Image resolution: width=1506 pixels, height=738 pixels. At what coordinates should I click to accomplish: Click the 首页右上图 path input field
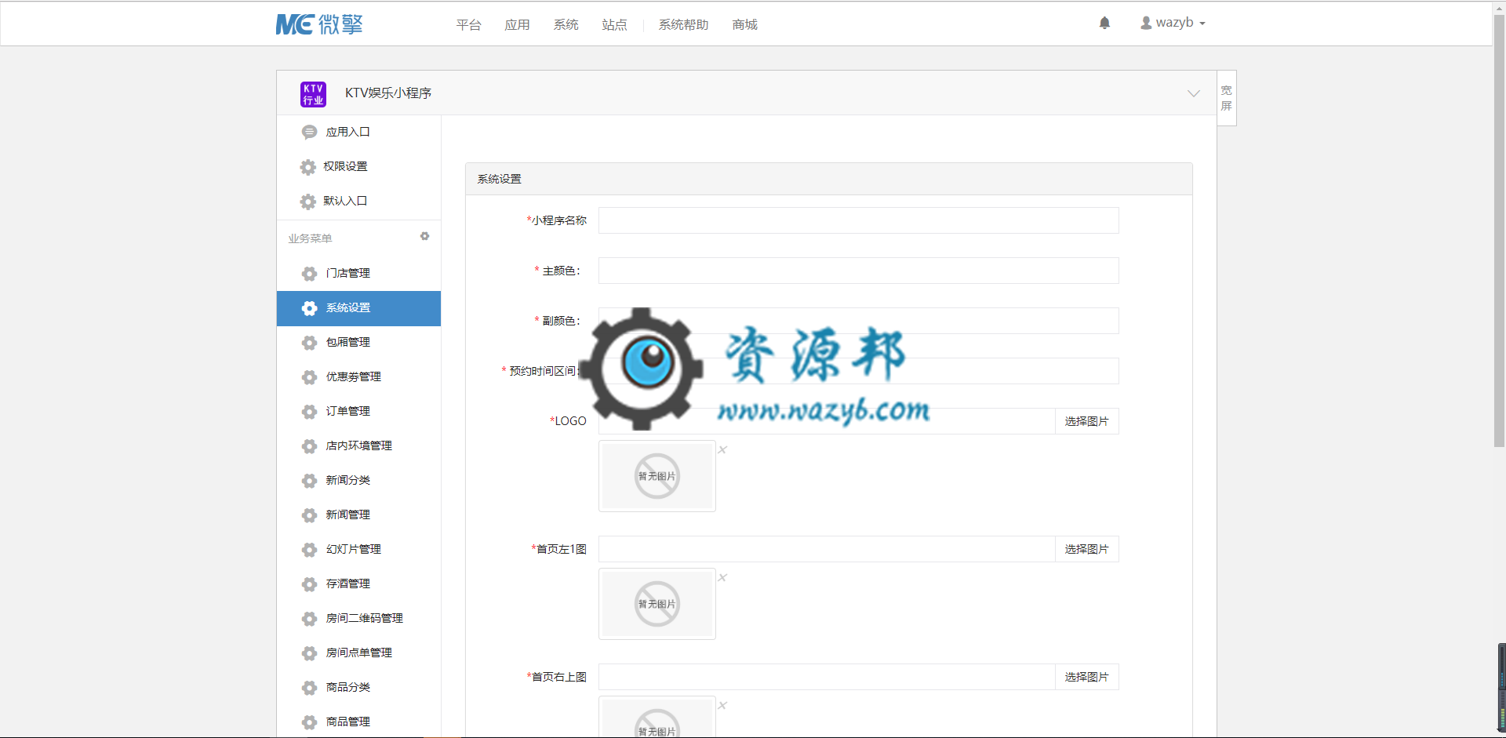pos(827,677)
